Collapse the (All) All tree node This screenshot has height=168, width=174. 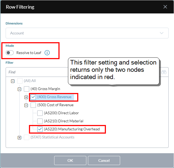tap(13, 81)
